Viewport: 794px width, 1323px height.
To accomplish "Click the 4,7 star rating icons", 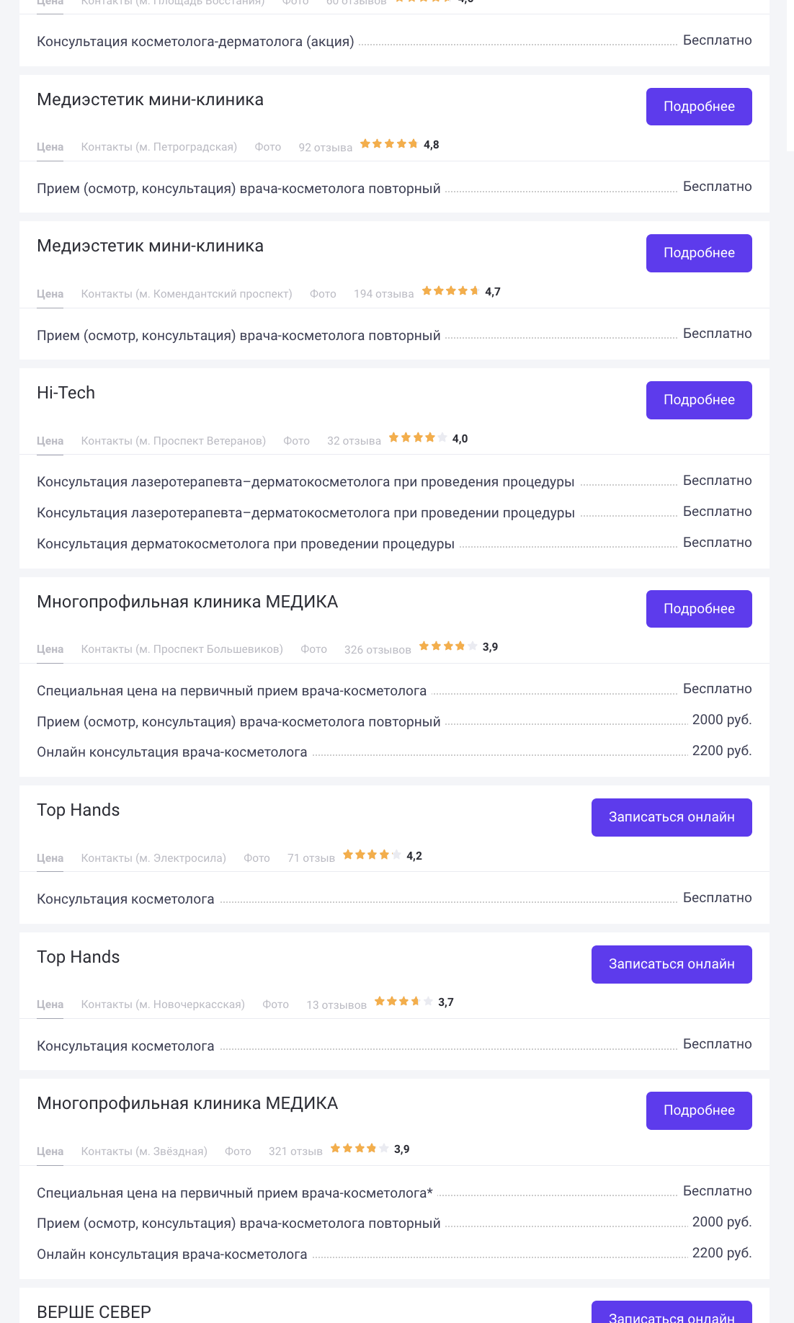I will (x=451, y=291).
